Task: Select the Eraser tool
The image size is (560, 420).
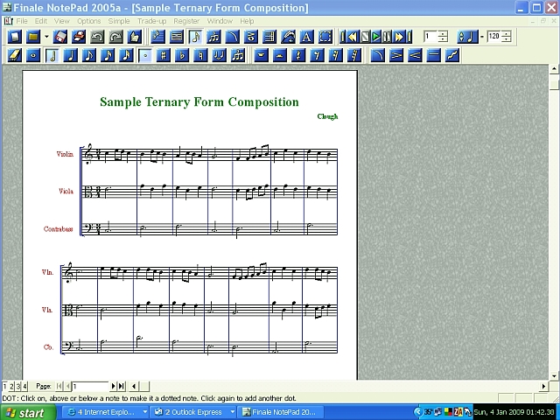Action: coord(15,55)
